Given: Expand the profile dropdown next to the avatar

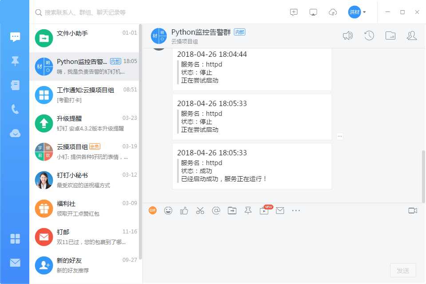Looking at the screenshot, I should tap(365, 12).
